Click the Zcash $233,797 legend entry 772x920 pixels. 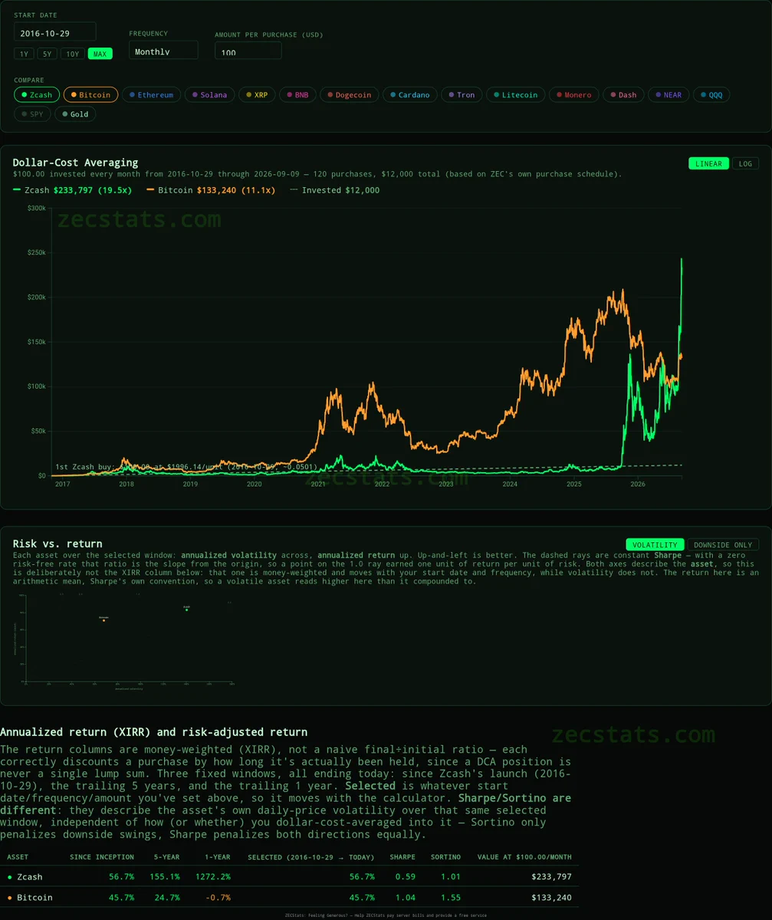(72, 190)
